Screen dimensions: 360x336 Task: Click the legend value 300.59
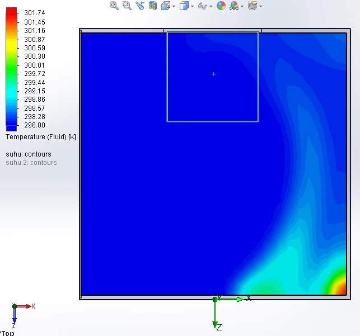click(x=35, y=48)
